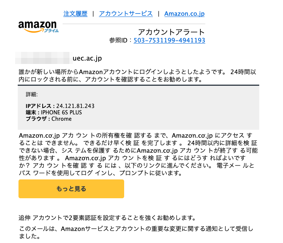Screen dimensions: 283x243
Task: Click the 端末 IPHONE 6S PLUS line
Action: click(54, 112)
